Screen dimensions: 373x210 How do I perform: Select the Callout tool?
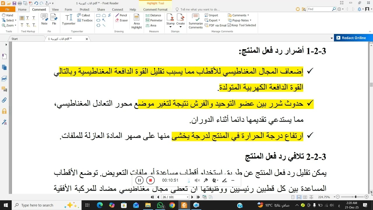click(84, 15)
